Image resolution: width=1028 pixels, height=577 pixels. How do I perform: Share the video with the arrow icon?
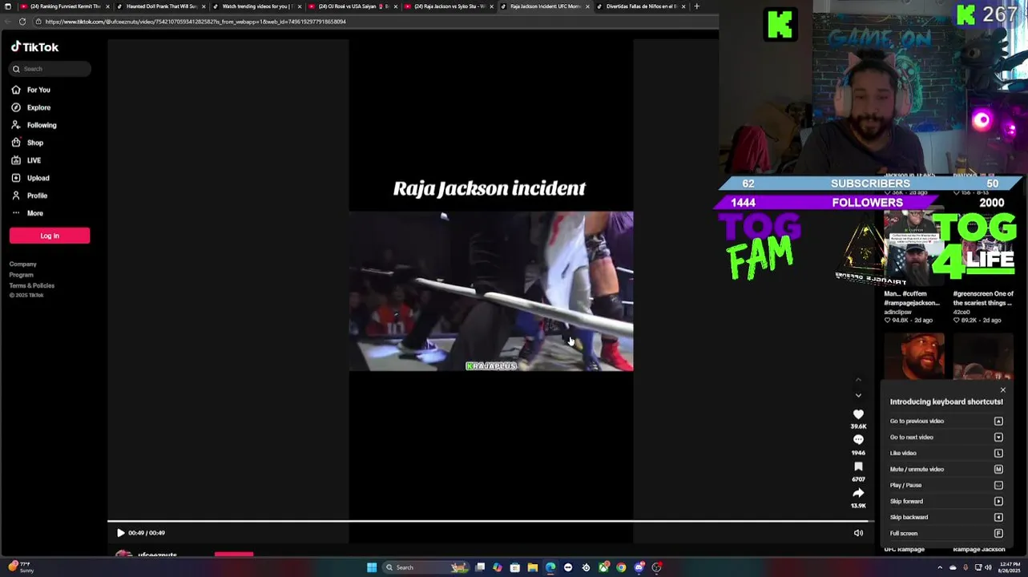pyautogui.click(x=858, y=493)
